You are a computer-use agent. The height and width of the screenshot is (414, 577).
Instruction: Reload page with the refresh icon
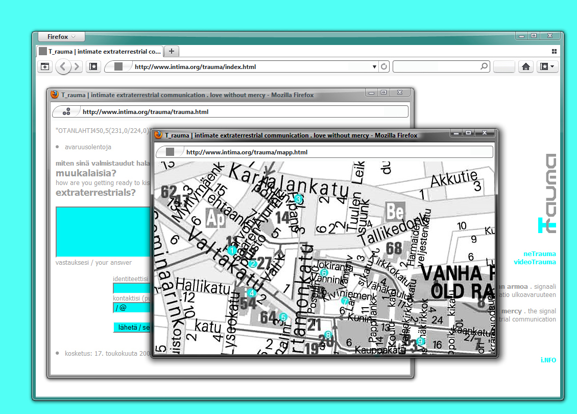(x=384, y=67)
